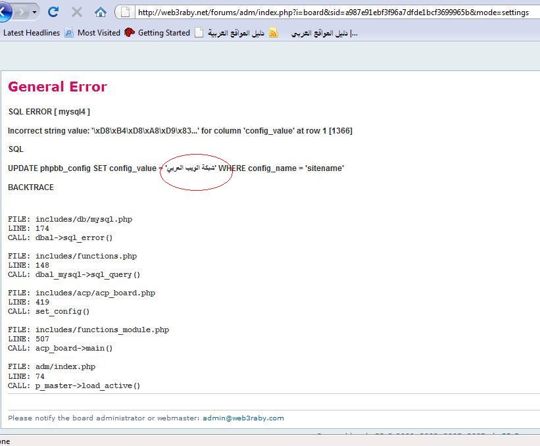Open the Latest Headlines bookmark

pos(32,33)
